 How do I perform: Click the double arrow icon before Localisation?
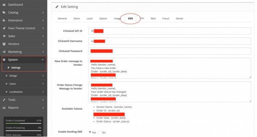coord(7,92)
